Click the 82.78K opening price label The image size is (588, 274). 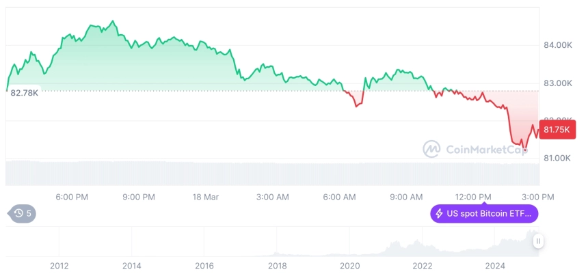click(x=25, y=92)
